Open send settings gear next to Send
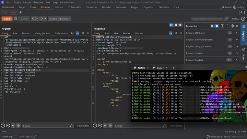The width and height of the screenshot is (247, 139). click(15, 19)
